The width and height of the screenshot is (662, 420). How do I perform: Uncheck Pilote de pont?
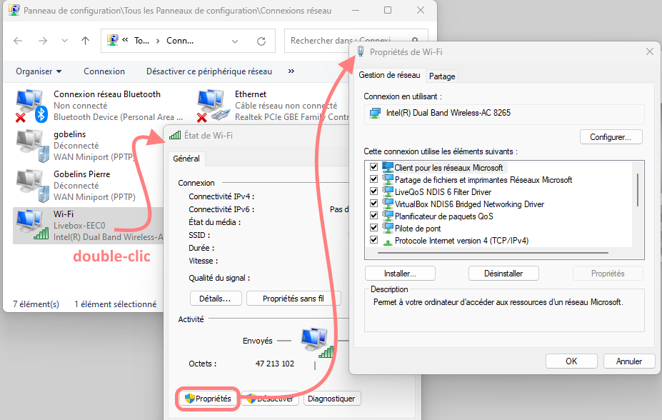pyautogui.click(x=374, y=227)
